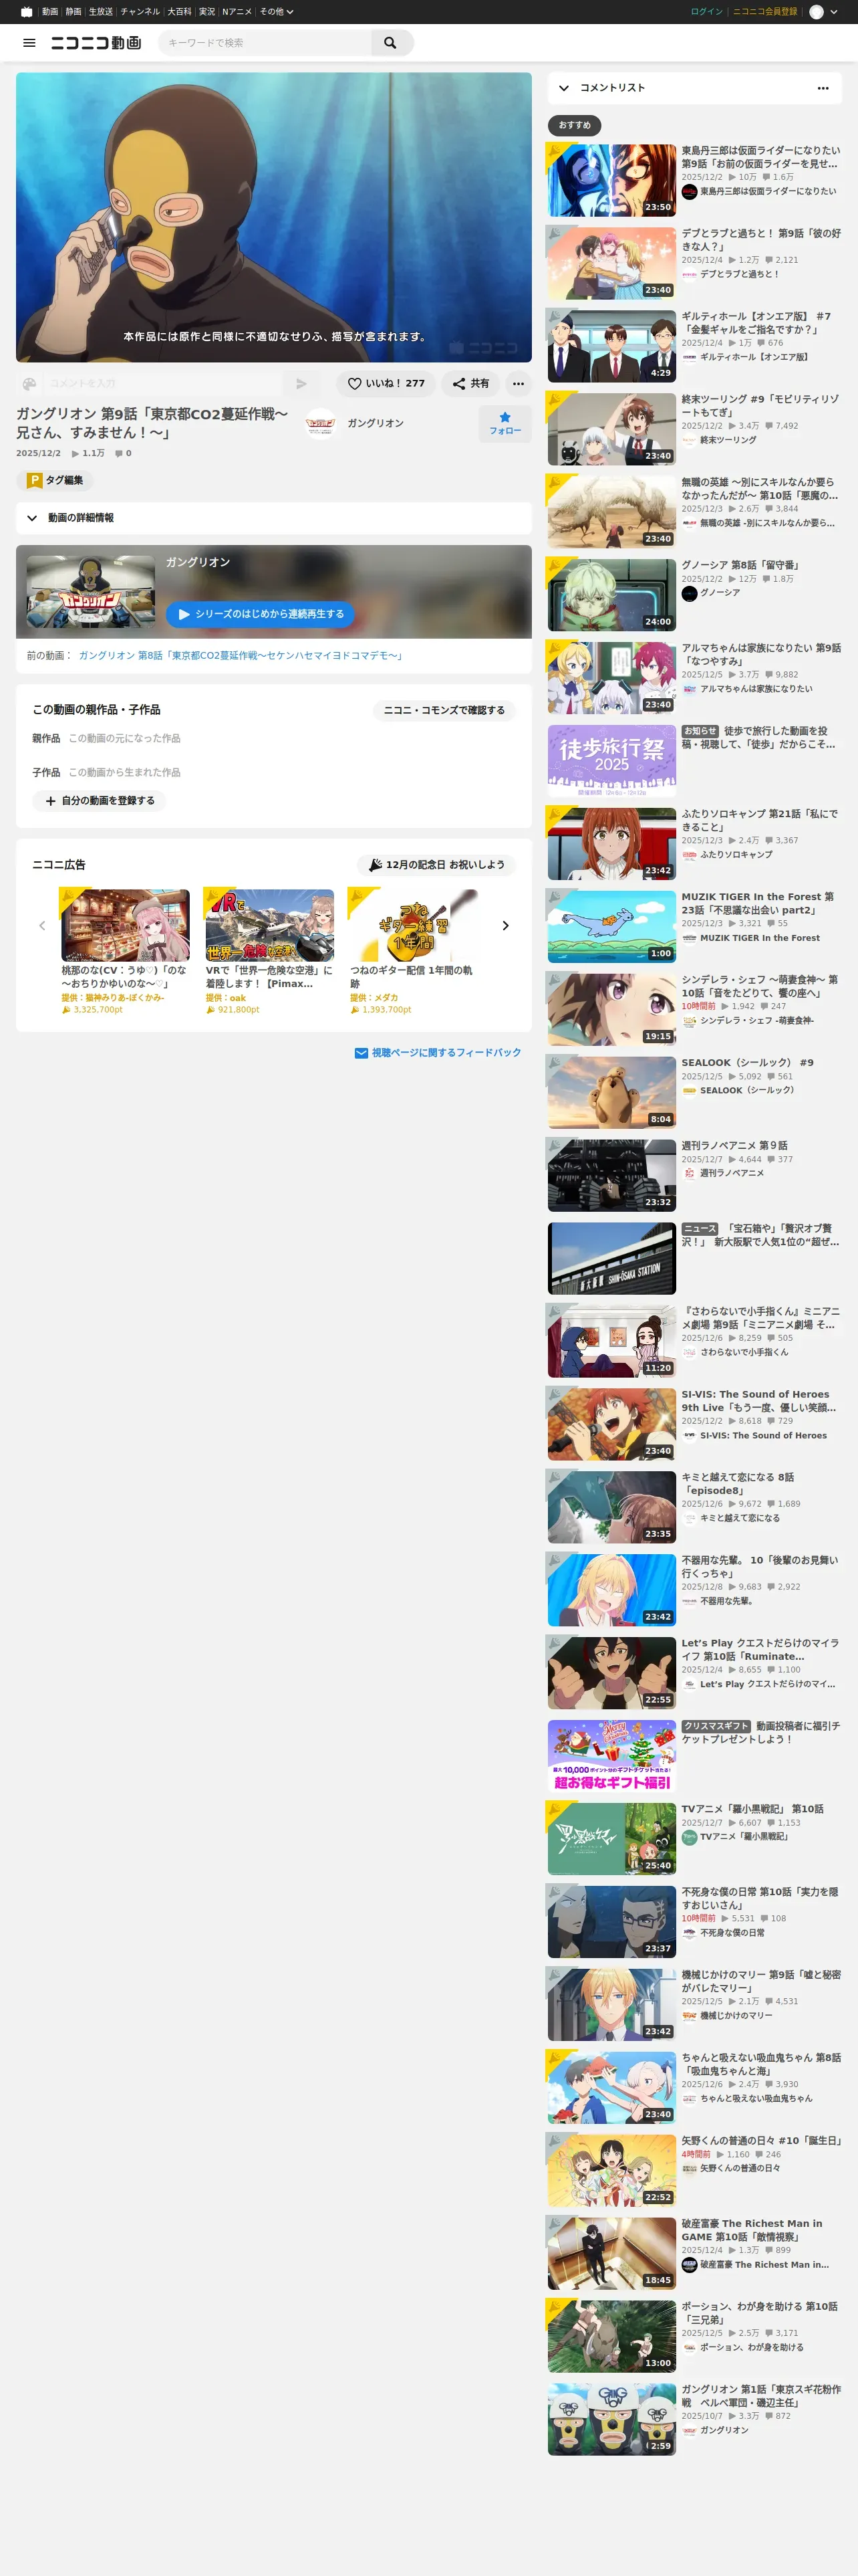Click the Niconico TV icon in top bar
Screen dimensions: 858x2576
[27, 12]
